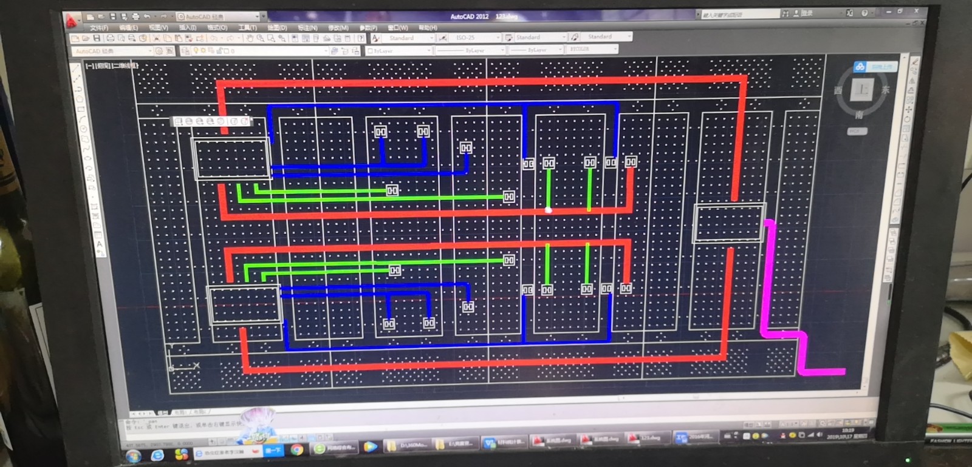972x467 pixels.
Task: Select the Pan hand tool
Action: point(249,38)
